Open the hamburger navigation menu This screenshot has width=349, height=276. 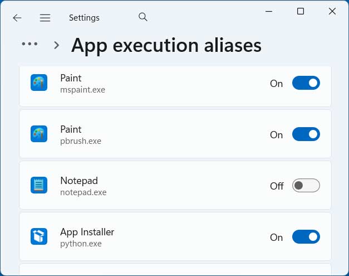coord(45,18)
